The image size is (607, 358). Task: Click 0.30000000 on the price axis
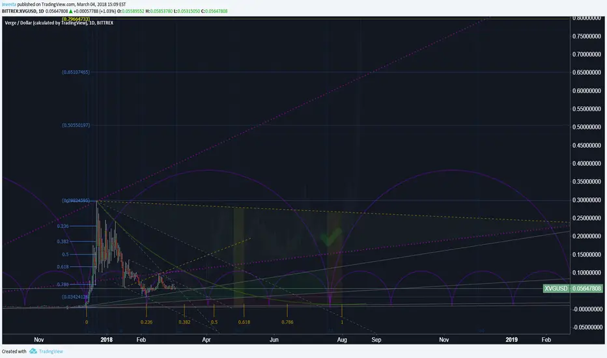(586, 200)
